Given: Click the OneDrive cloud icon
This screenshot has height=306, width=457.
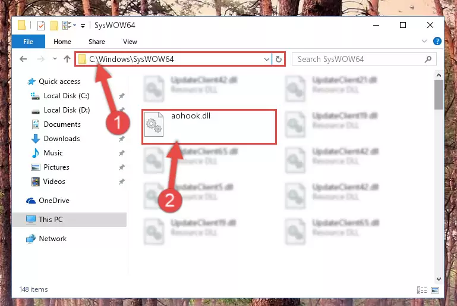Looking at the screenshot, I should tap(31, 201).
